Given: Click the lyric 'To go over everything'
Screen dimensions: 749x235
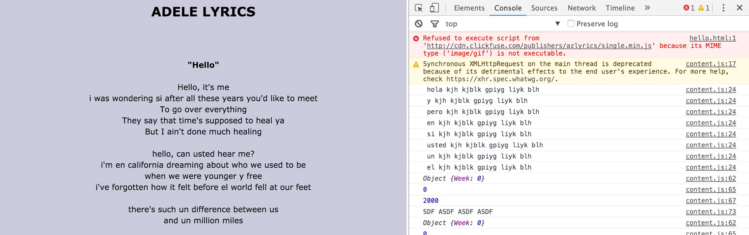Looking at the screenshot, I should pos(203,110).
